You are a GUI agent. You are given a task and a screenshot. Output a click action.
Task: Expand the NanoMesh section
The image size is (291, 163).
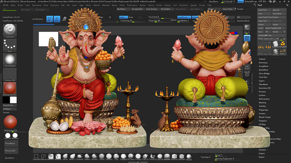pyautogui.click(x=263, y=70)
